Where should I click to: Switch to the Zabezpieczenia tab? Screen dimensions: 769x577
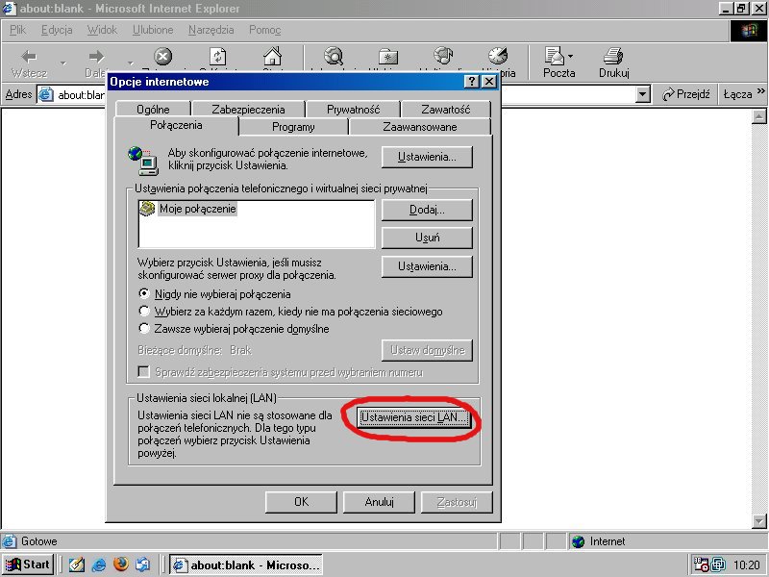(248, 109)
